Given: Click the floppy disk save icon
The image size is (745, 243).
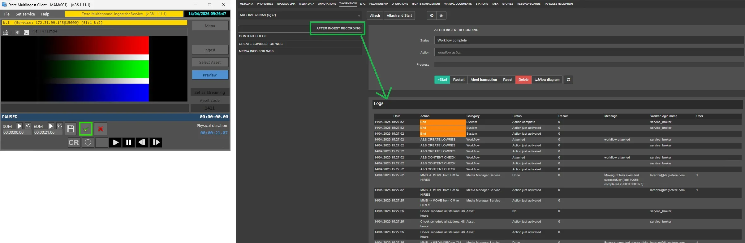Looking at the screenshot, I should coord(71,129).
